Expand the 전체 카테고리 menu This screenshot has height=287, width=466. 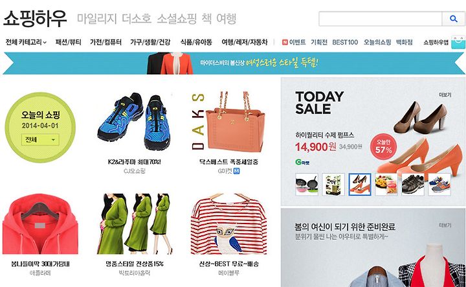[26, 42]
